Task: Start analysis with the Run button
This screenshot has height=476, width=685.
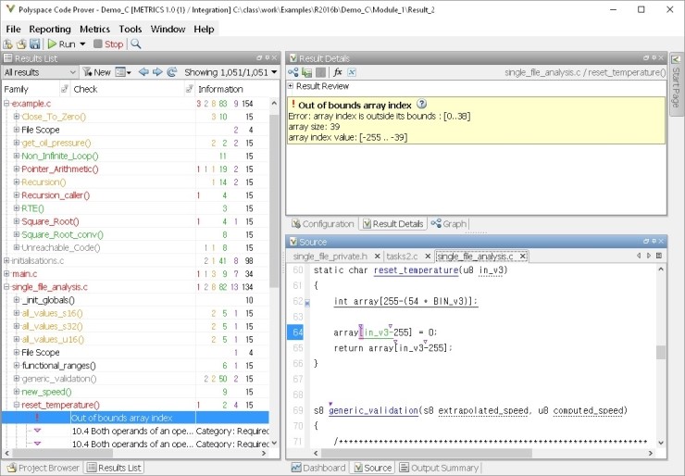Action: 62,44
